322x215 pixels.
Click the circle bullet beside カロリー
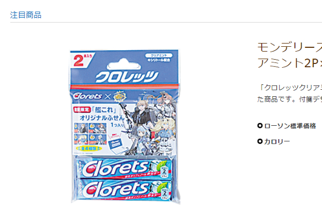pyautogui.click(x=260, y=141)
